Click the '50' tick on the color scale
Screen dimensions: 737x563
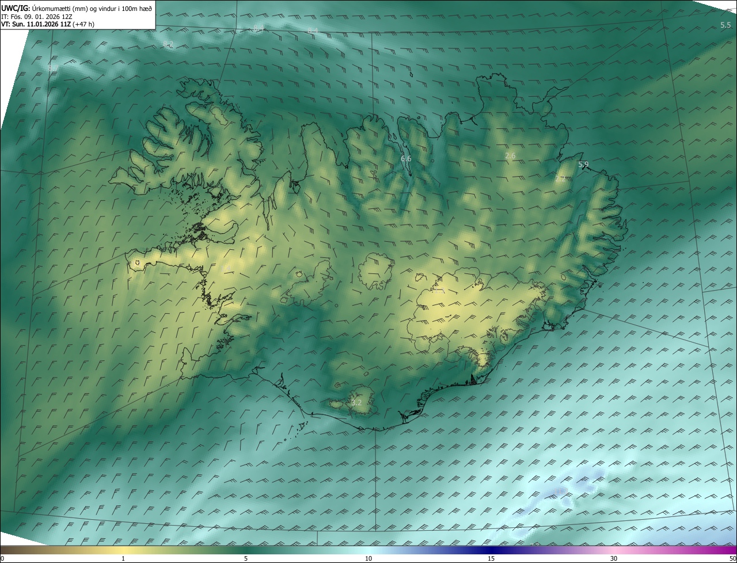click(732, 558)
